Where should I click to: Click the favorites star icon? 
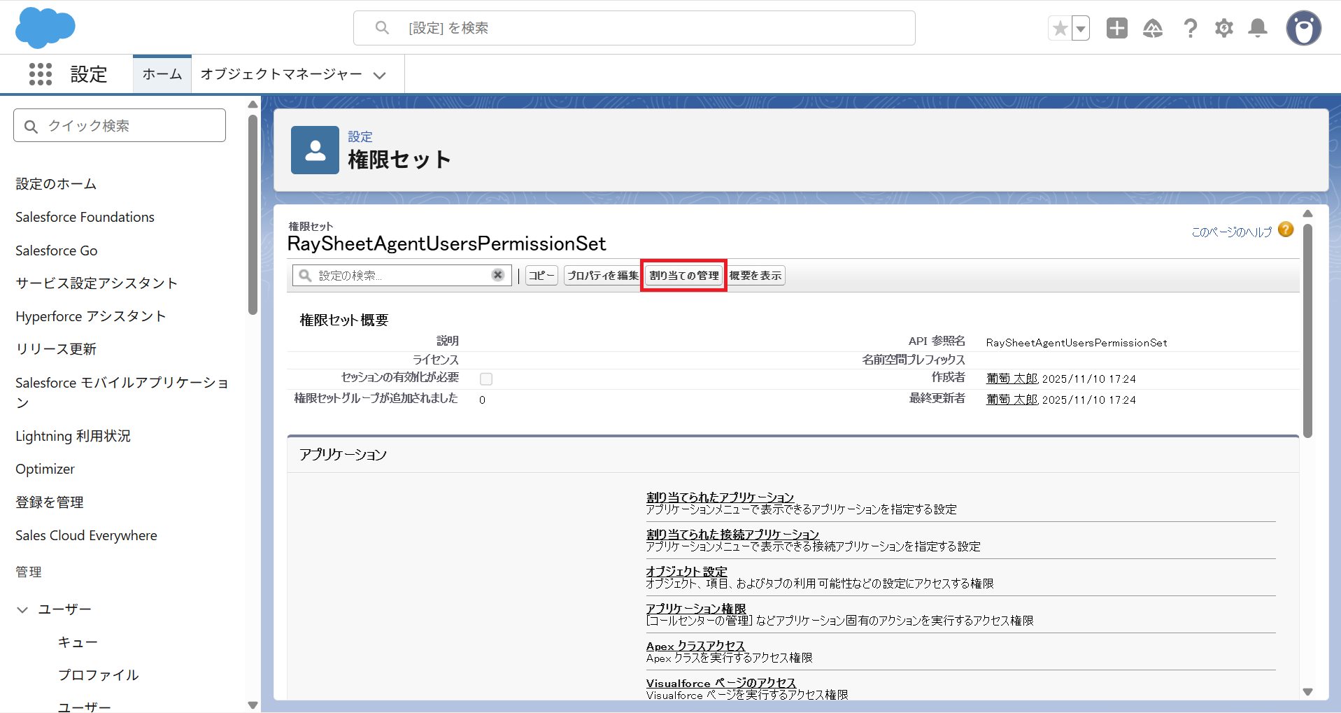pos(1060,29)
